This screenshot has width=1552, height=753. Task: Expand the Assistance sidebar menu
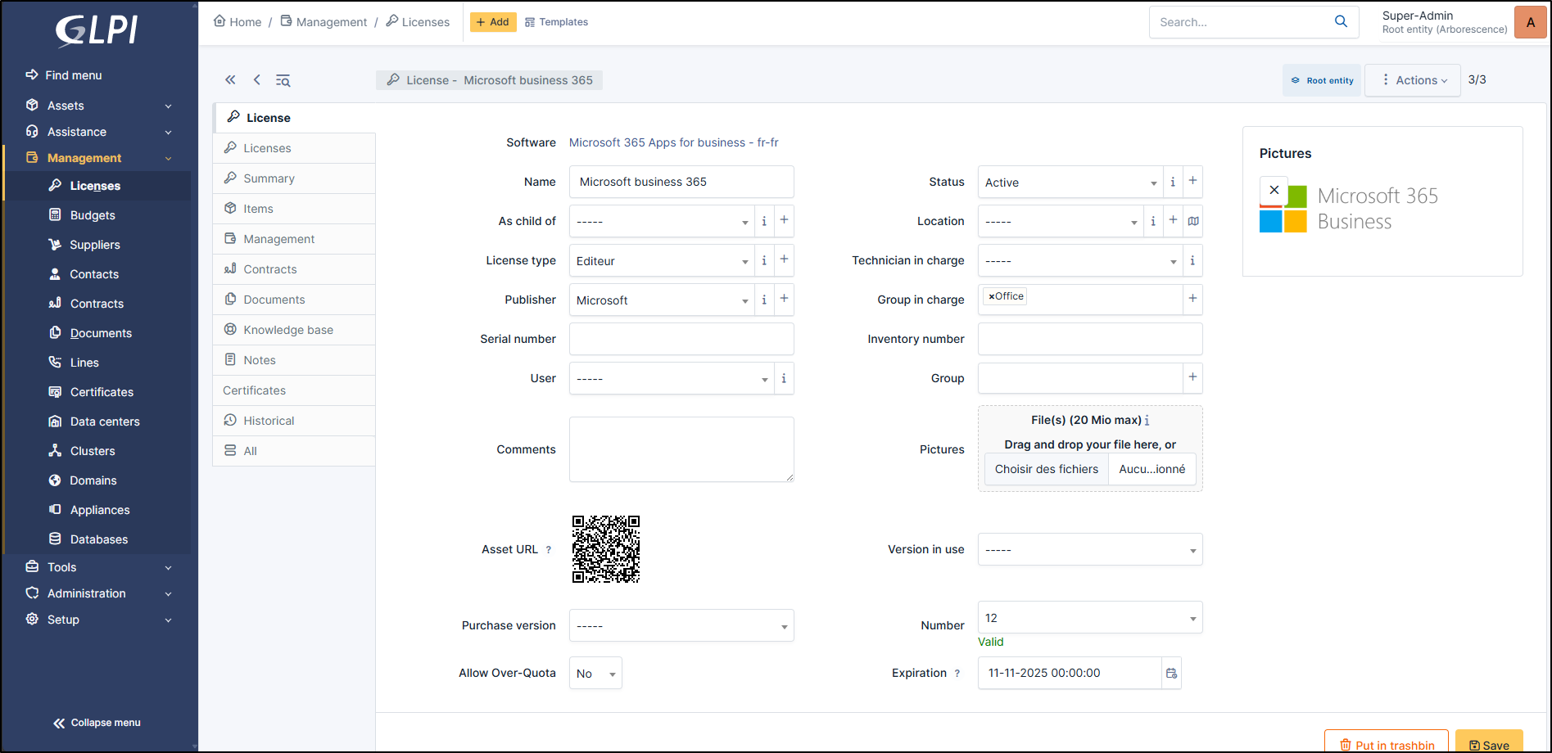coord(98,132)
